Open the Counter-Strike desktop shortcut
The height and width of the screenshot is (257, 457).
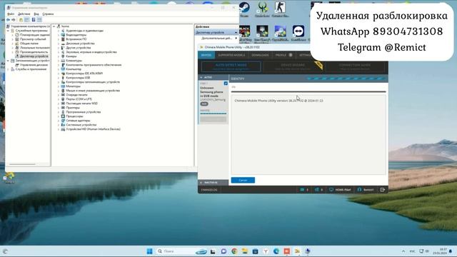(x=280, y=9)
